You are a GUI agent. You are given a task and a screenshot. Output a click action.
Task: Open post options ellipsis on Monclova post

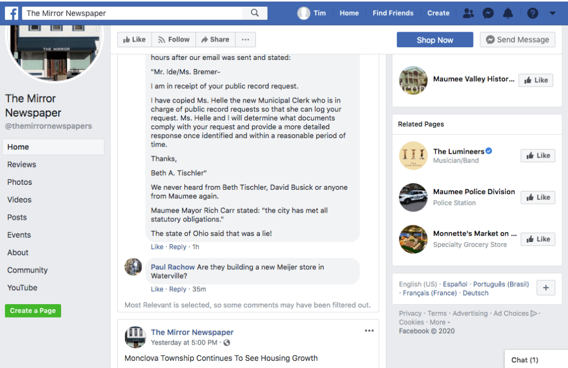(369, 331)
